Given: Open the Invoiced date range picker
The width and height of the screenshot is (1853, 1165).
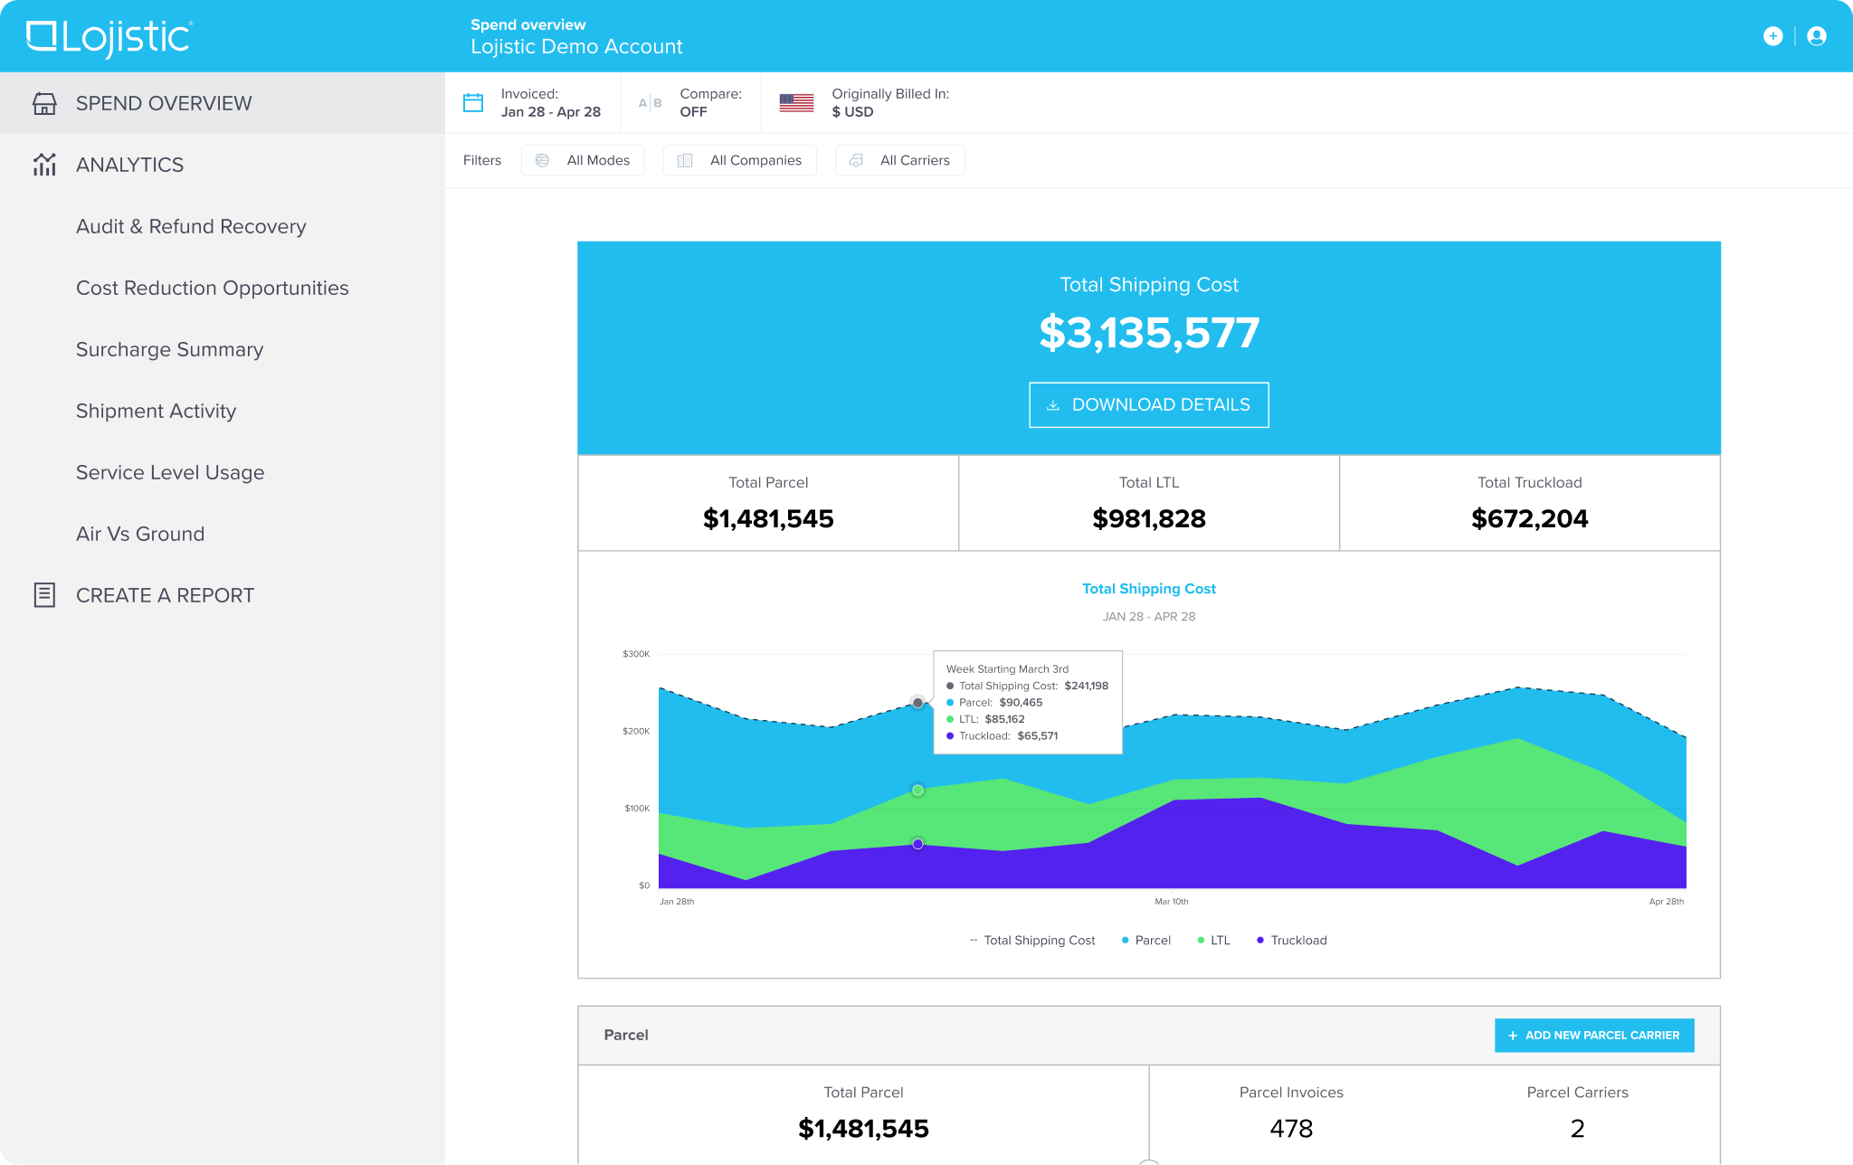Looking at the screenshot, I should tap(532, 103).
